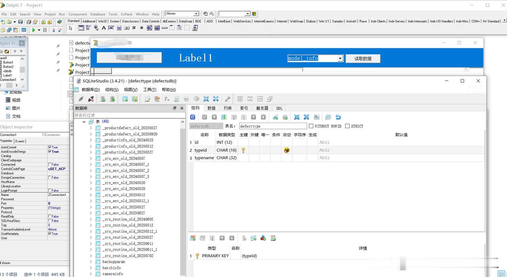
Task: Click add column icon in structure toolbar
Action: click(x=224, y=117)
